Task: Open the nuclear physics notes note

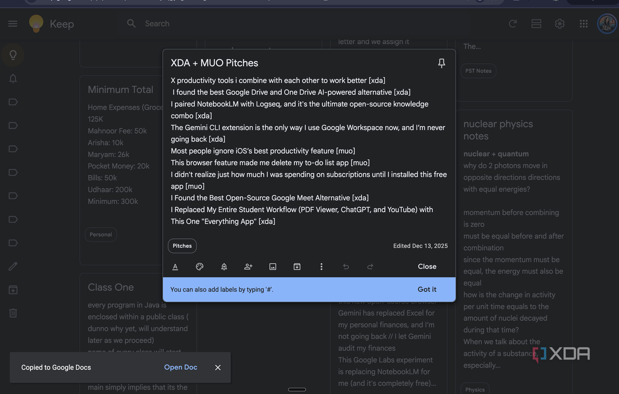Action: click(498, 130)
